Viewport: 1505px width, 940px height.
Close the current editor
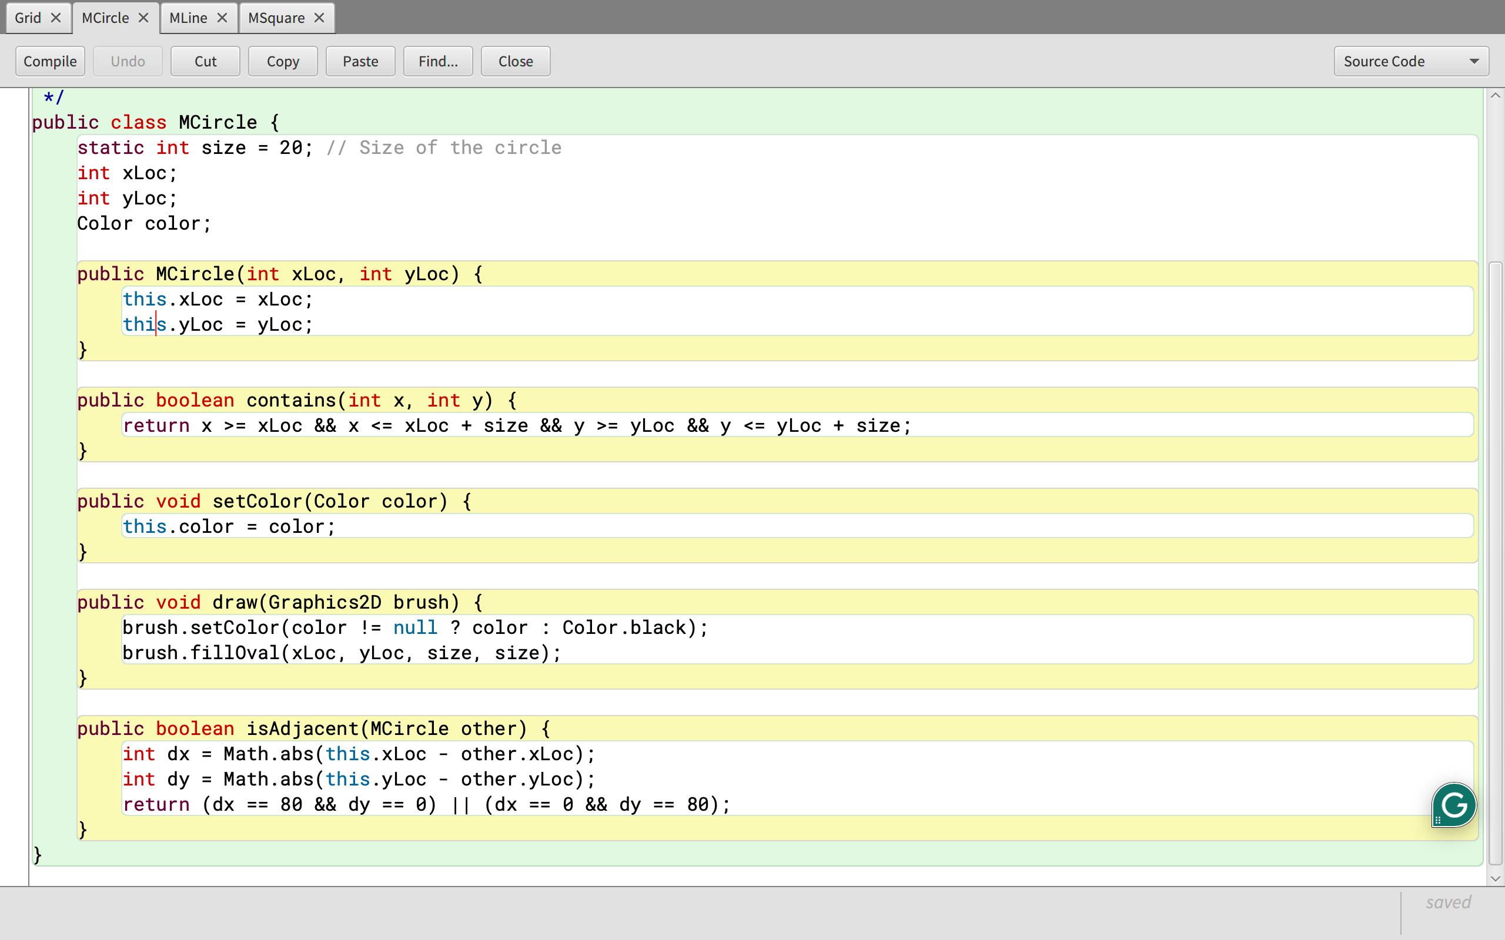pyautogui.click(x=516, y=61)
